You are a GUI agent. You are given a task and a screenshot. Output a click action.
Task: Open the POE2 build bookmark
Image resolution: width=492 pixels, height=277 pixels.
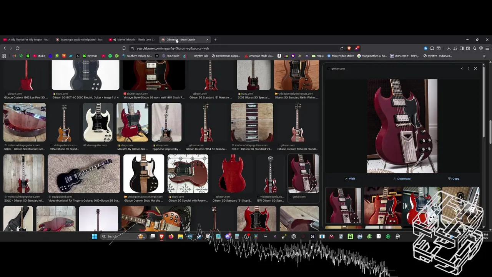point(171,56)
